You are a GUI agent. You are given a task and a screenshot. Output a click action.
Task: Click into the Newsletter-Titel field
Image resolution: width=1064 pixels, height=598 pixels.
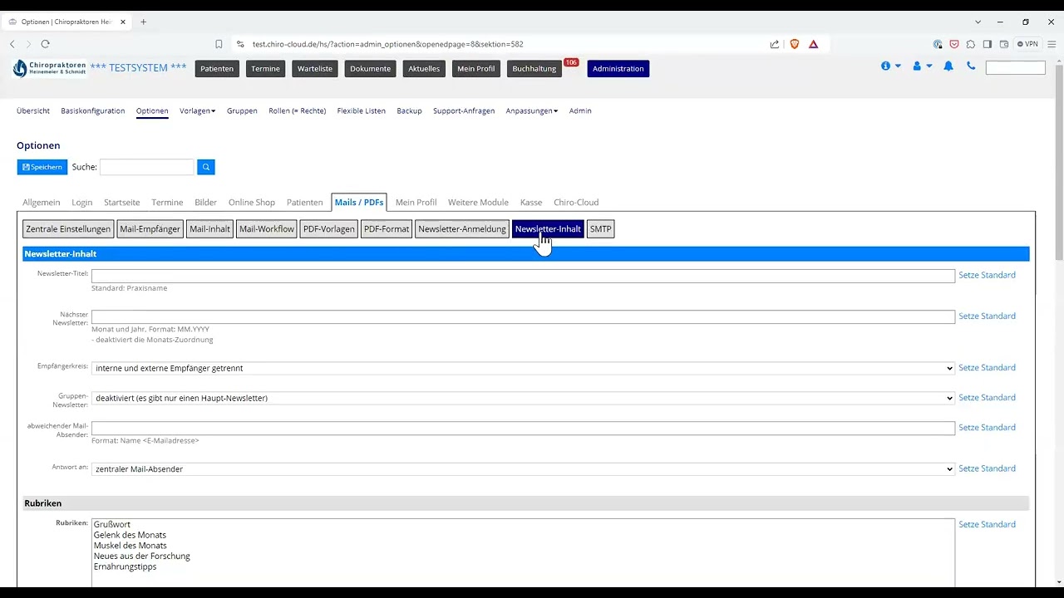click(x=523, y=276)
